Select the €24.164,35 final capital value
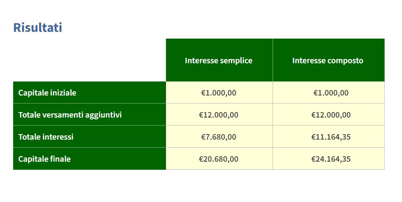 (331, 159)
